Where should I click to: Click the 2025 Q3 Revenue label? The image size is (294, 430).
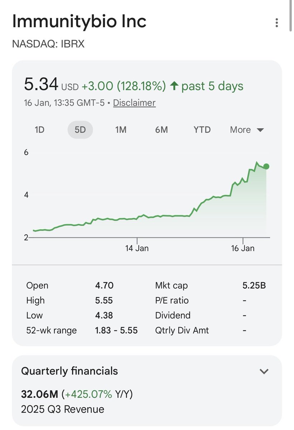point(63,409)
